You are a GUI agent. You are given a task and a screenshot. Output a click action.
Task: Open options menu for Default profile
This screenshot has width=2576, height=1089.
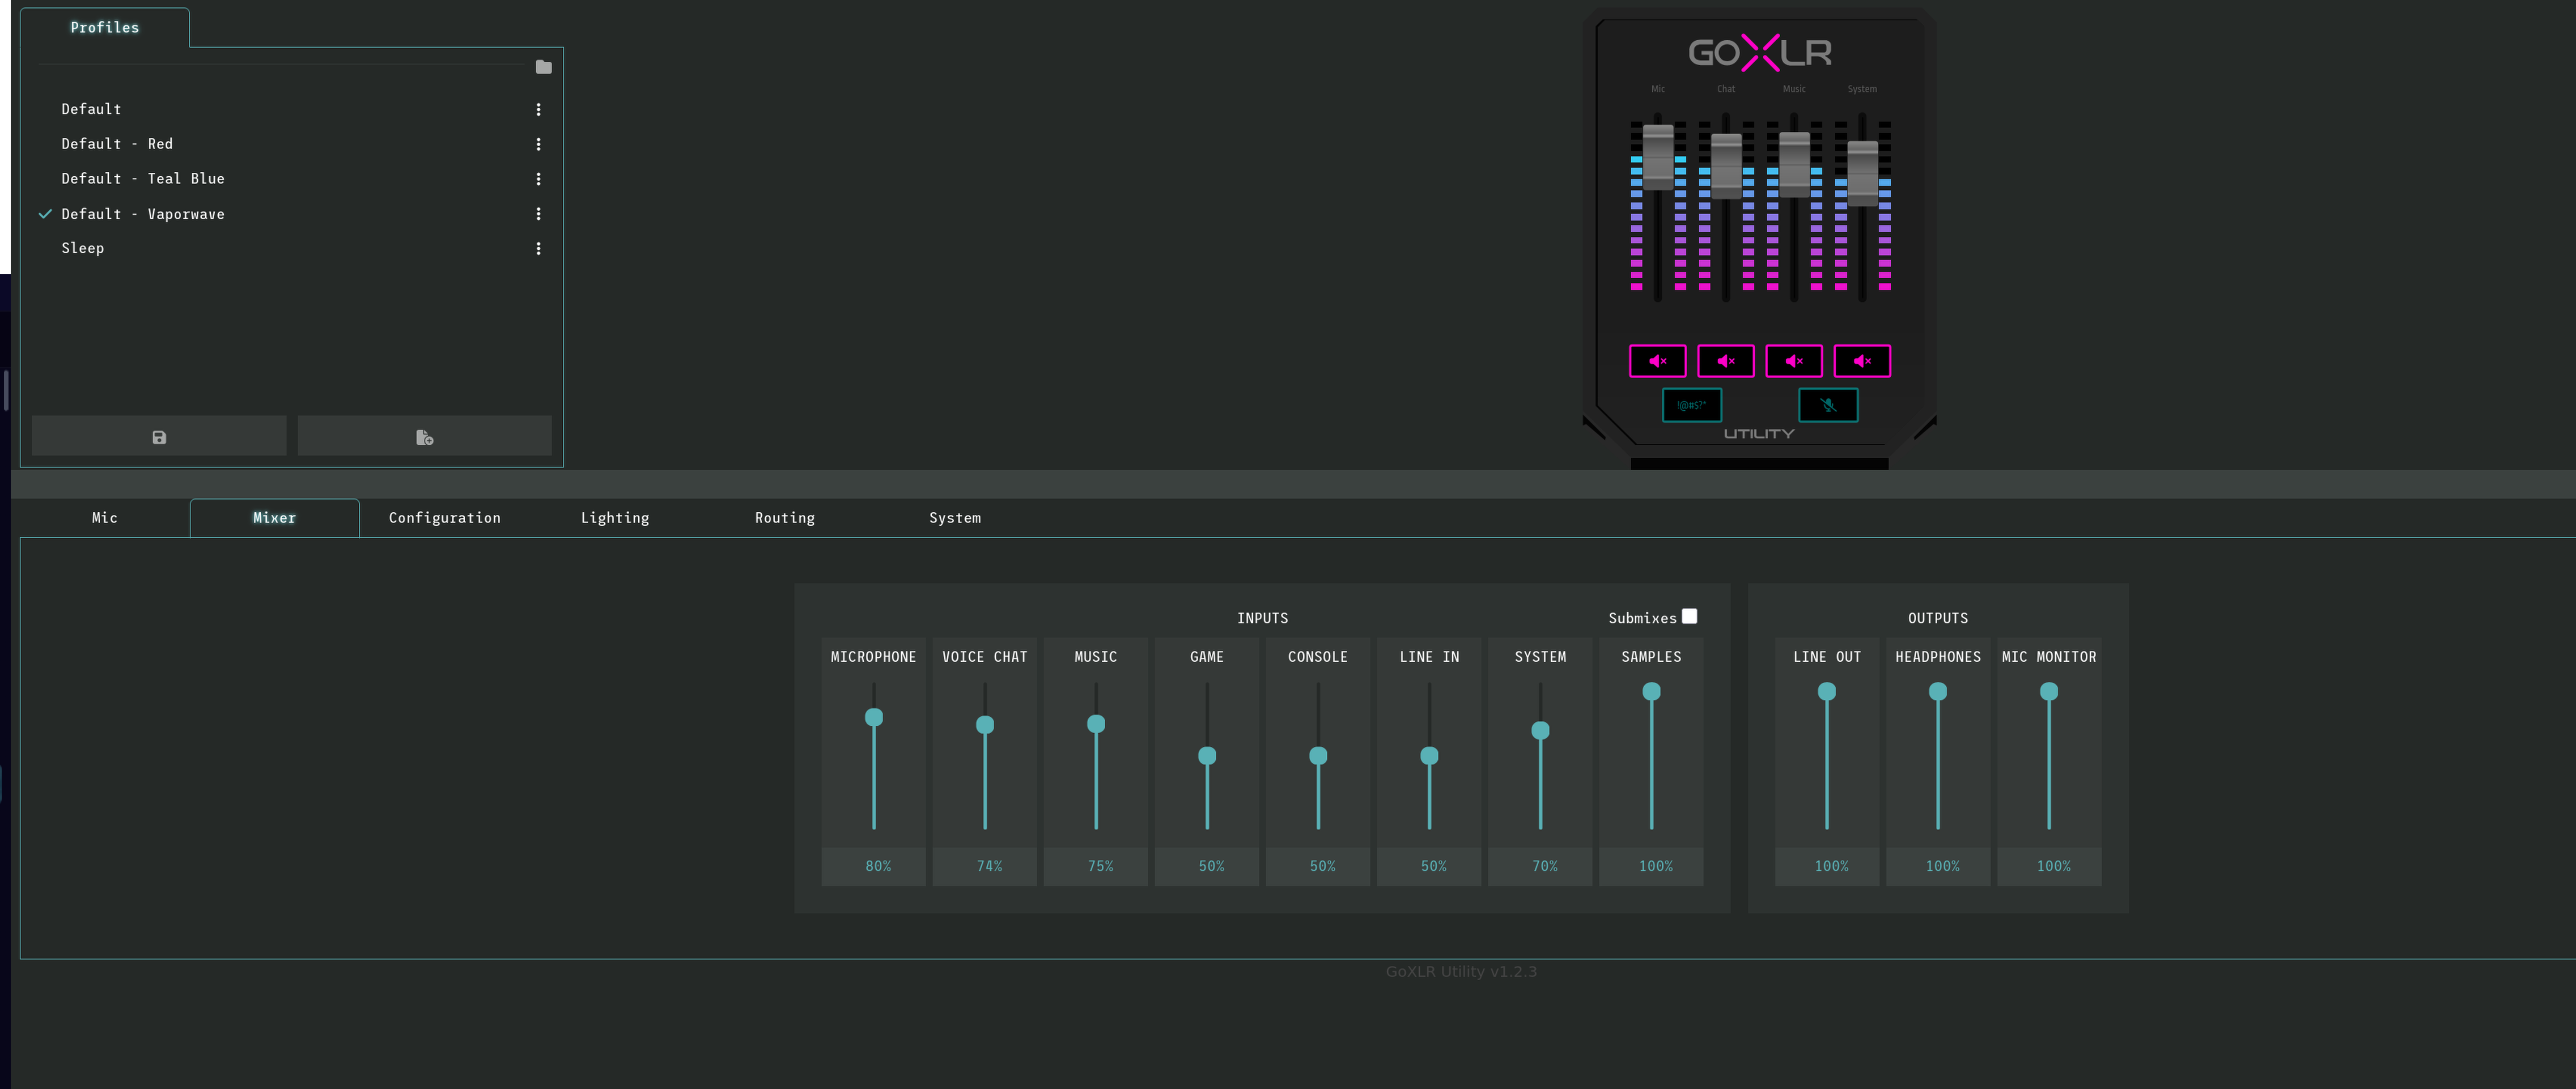(x=538, y=109)
